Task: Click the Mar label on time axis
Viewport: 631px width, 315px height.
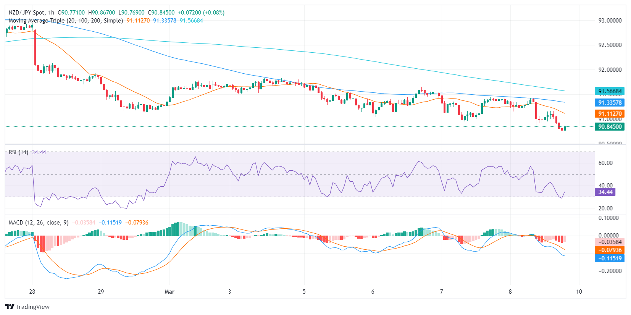Action: pos(169,292)
